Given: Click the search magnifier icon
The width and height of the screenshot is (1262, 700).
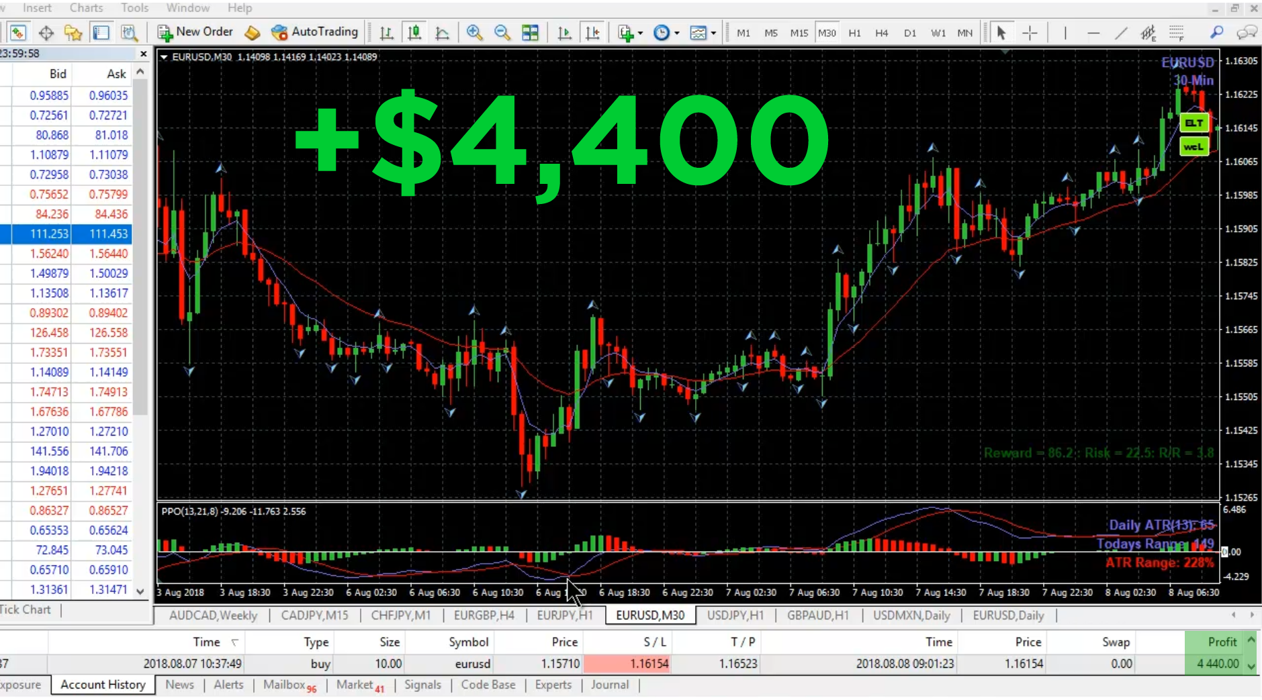Looking at the screenshot, I should tap(1216, 32).
